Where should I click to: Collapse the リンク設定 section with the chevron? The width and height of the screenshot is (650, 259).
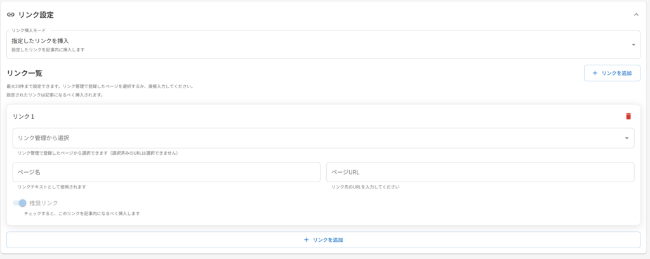[x=636, y=15]
